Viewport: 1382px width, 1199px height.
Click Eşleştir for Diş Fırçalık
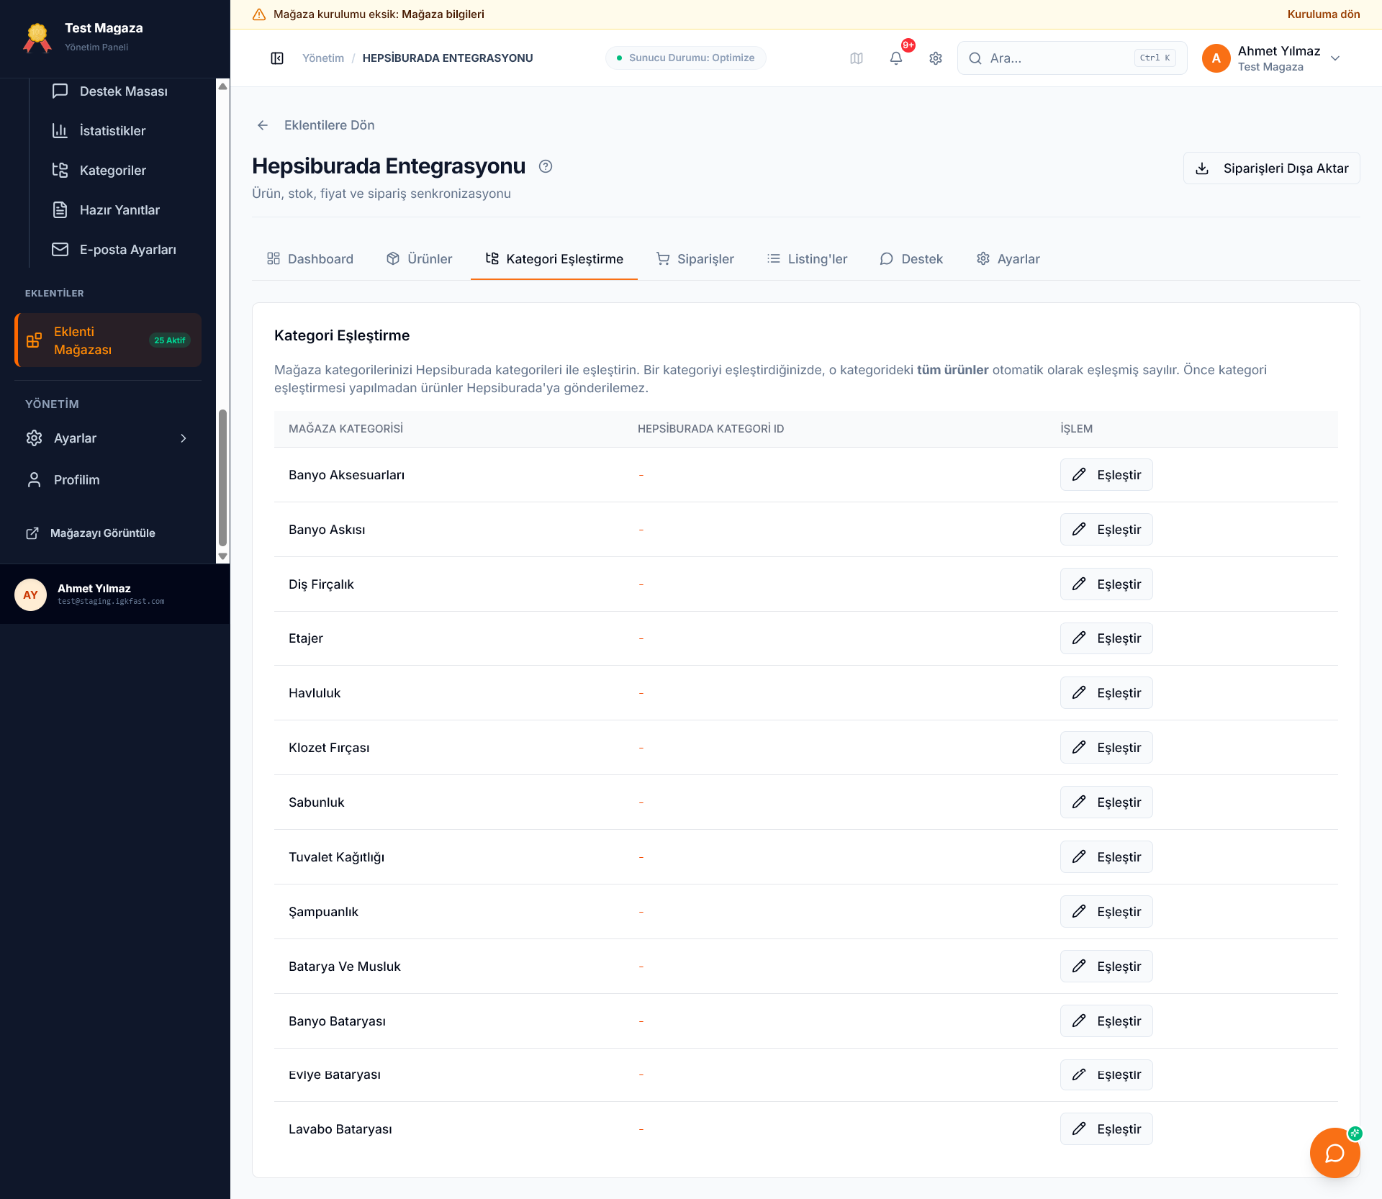point(1106,584)
